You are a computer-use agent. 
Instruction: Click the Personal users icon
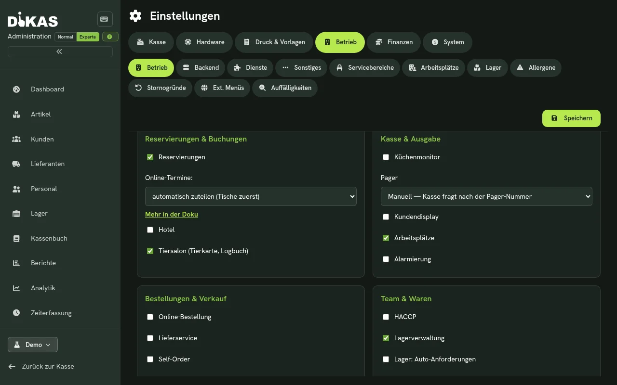16,189
